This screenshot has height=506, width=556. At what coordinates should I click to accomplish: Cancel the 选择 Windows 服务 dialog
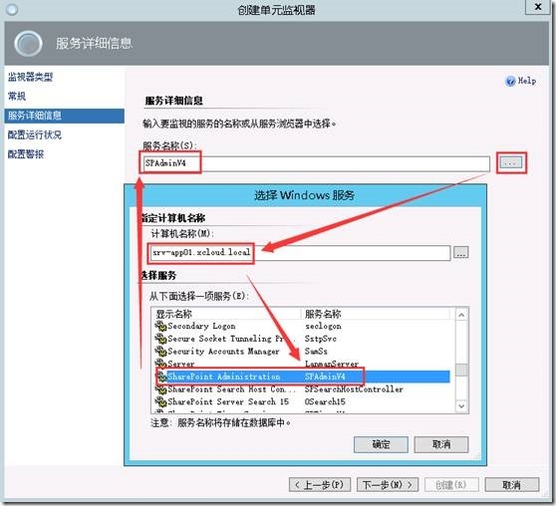click(441, 444)
